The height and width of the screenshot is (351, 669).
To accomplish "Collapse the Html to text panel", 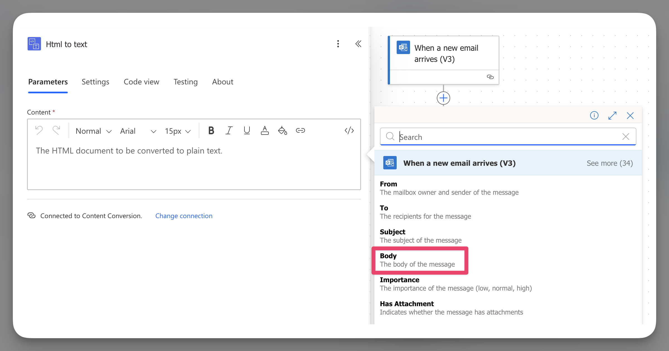I will tap(358, 44).
